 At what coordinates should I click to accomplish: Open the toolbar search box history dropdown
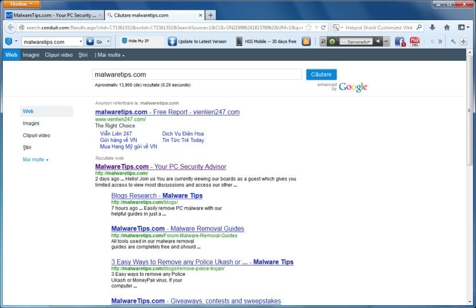(81, 41)
